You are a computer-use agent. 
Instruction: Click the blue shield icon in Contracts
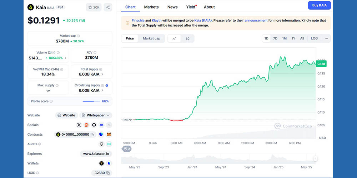[101, 135]
